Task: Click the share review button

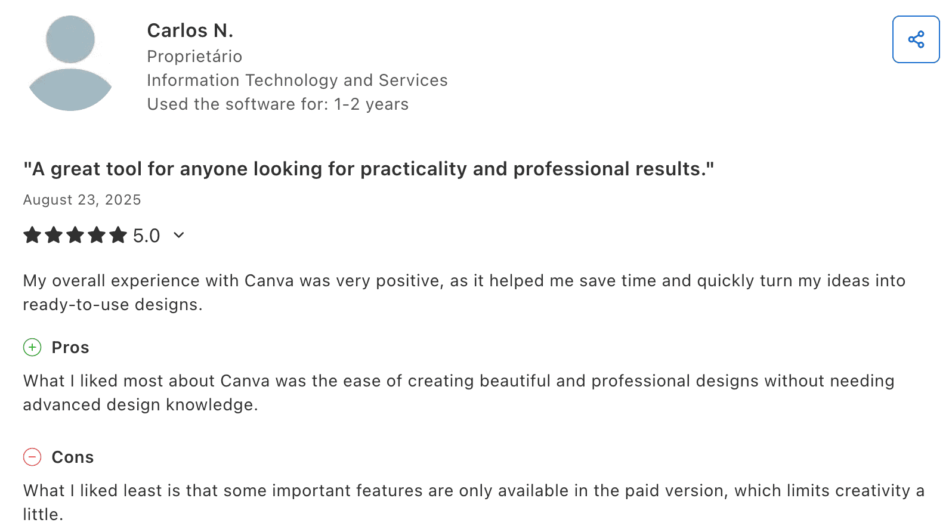Action: [x=916, y=39]
